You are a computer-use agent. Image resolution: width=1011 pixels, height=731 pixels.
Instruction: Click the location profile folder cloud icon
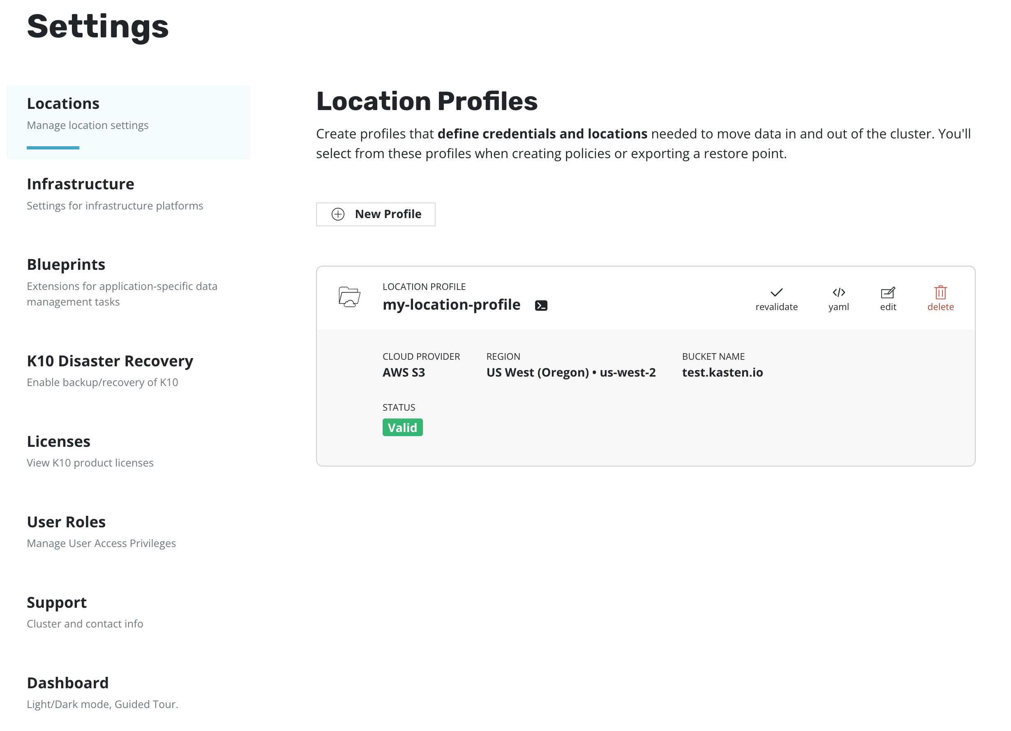click(349, 297)
